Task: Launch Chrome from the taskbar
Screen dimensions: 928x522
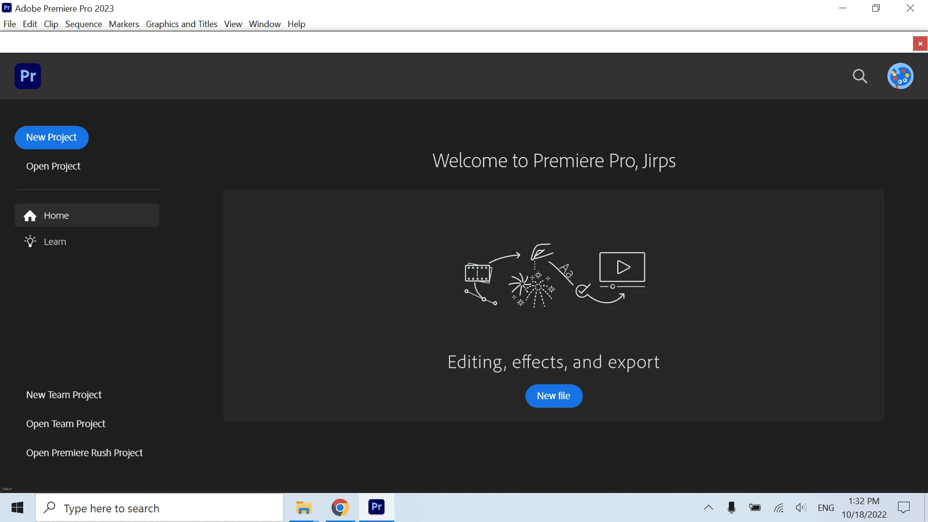Action: tap(340, 507)
